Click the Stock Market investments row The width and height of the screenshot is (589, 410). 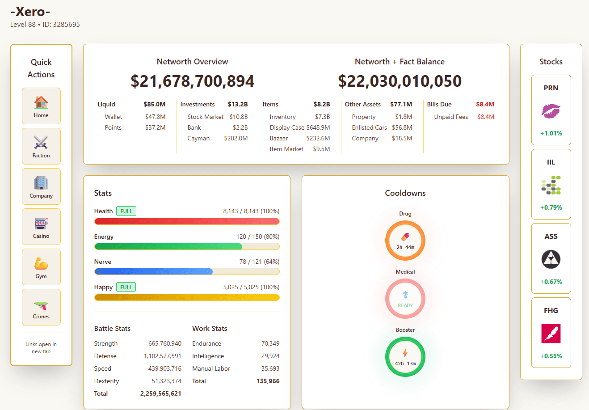217,117
